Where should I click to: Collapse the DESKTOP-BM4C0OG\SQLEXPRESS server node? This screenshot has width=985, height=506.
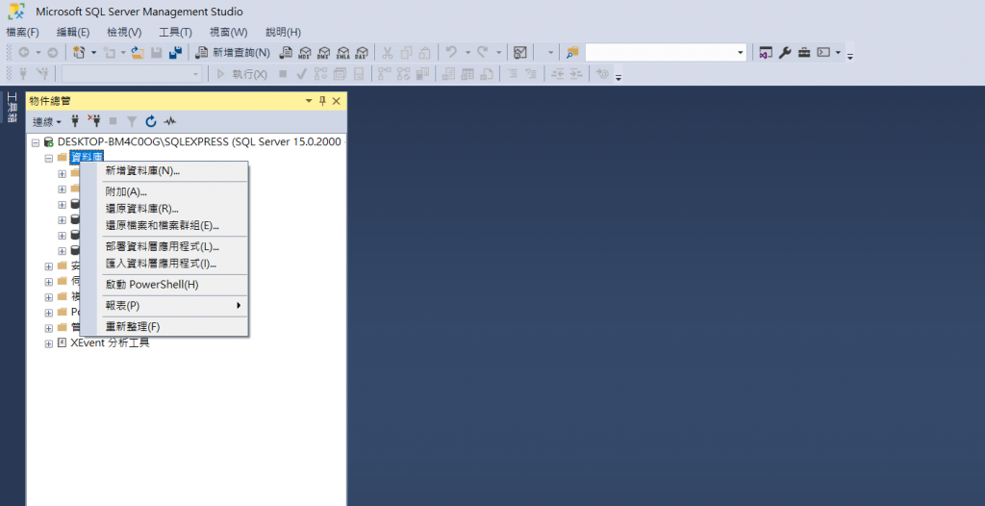click(36, 142)
